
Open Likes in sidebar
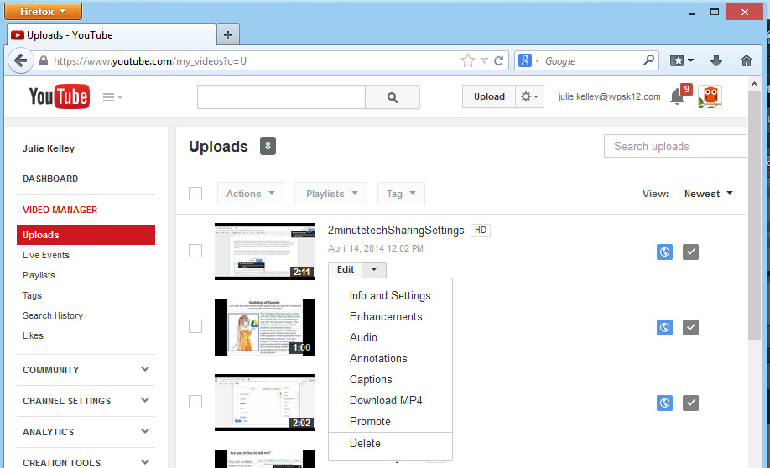tap(33, 335)
